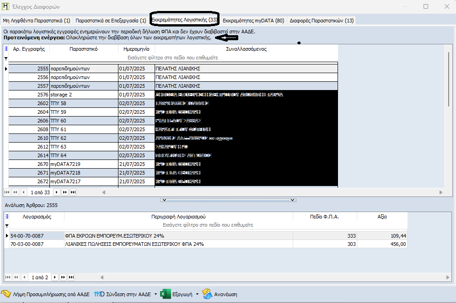The image size is (456, 303).
Task: Click the Ανανέωση refresh icon
Action: [x=207, y=294]
